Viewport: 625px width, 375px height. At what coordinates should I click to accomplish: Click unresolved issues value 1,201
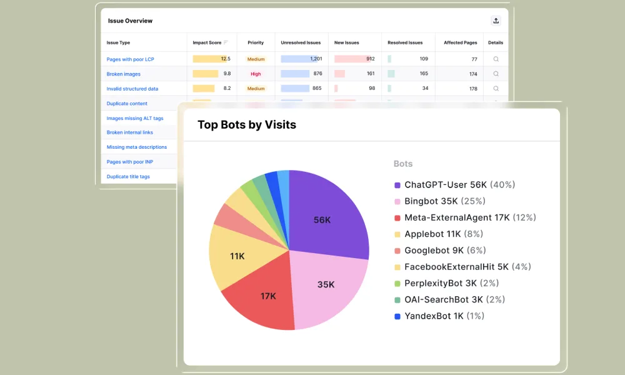(x=316, y=59)
